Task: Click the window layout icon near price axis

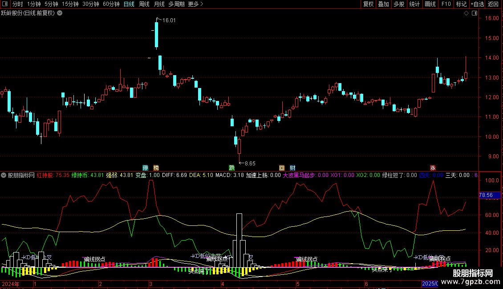Action: 475,13
